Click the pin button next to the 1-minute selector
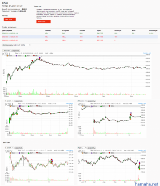160x186 pixels. [16, 50]
